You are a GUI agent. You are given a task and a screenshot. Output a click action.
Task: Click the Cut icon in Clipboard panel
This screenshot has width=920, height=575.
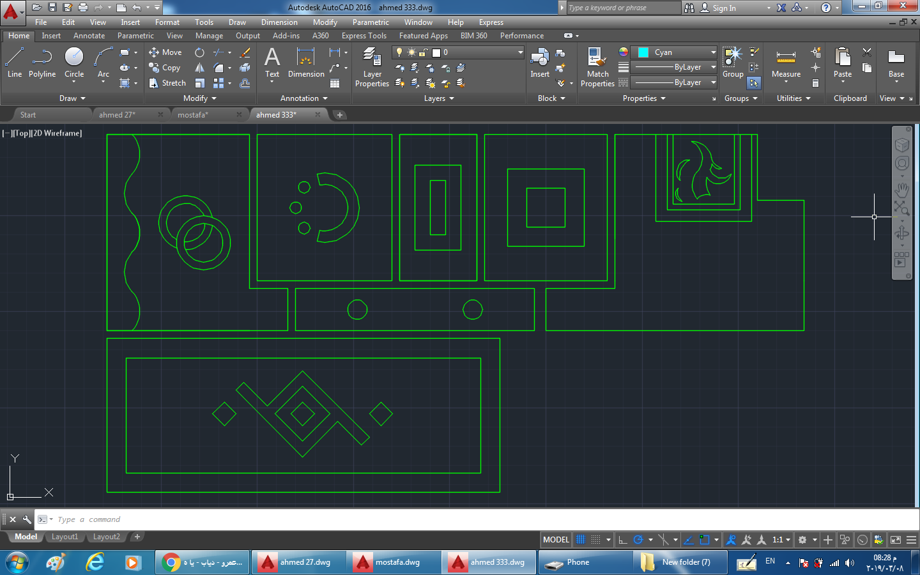pos(867,52)
